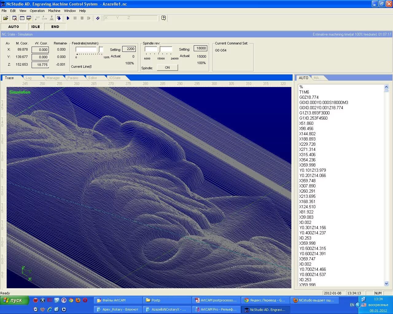
Task: Click the Stop toolbar icon
Action: (82, 18)
